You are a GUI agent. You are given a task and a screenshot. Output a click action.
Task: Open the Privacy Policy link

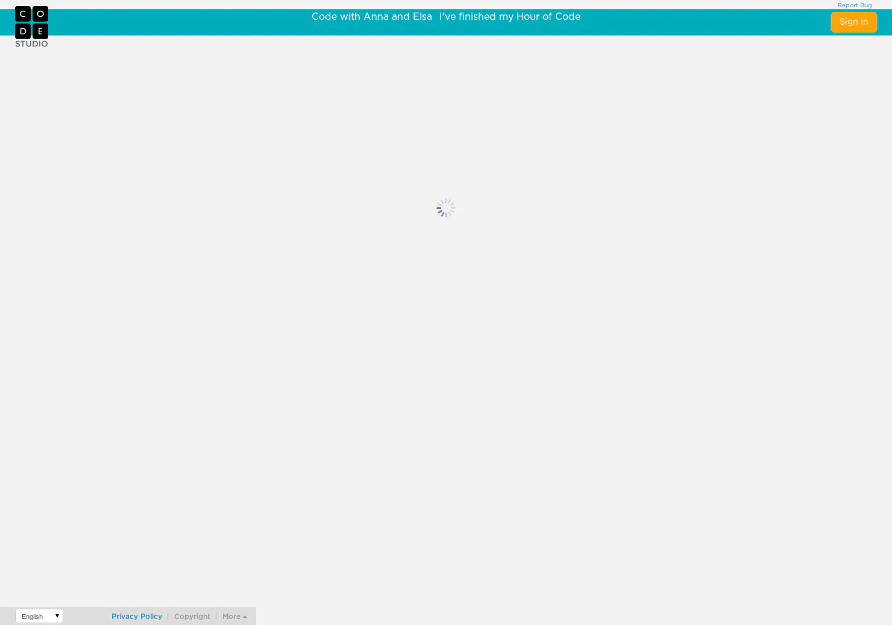[x=137, y=617]
